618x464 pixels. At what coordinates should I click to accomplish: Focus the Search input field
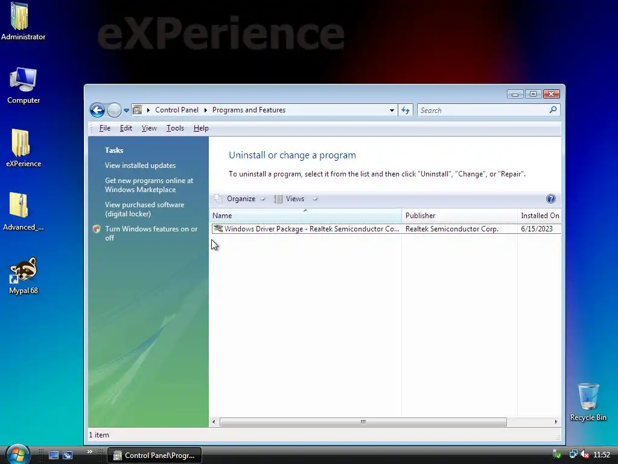tap(482, 110)
